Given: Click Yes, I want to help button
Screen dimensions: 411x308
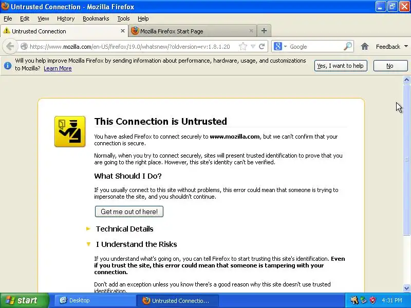Looking at the screenshot, I should click(x=341, y=66).
